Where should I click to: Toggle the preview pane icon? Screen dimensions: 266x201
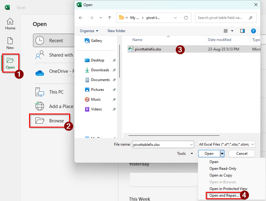pos(242,31)
